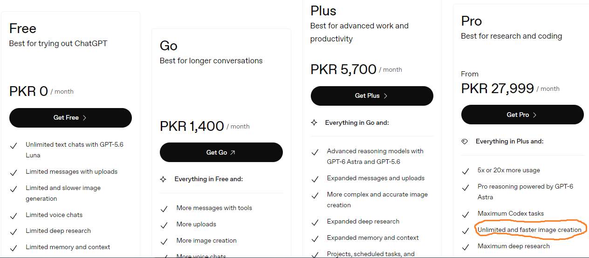This screenshot has height=258, width=589.
Task: Click the More image creation item in Go
Action: pyautogui.click(x=206, y=240)
